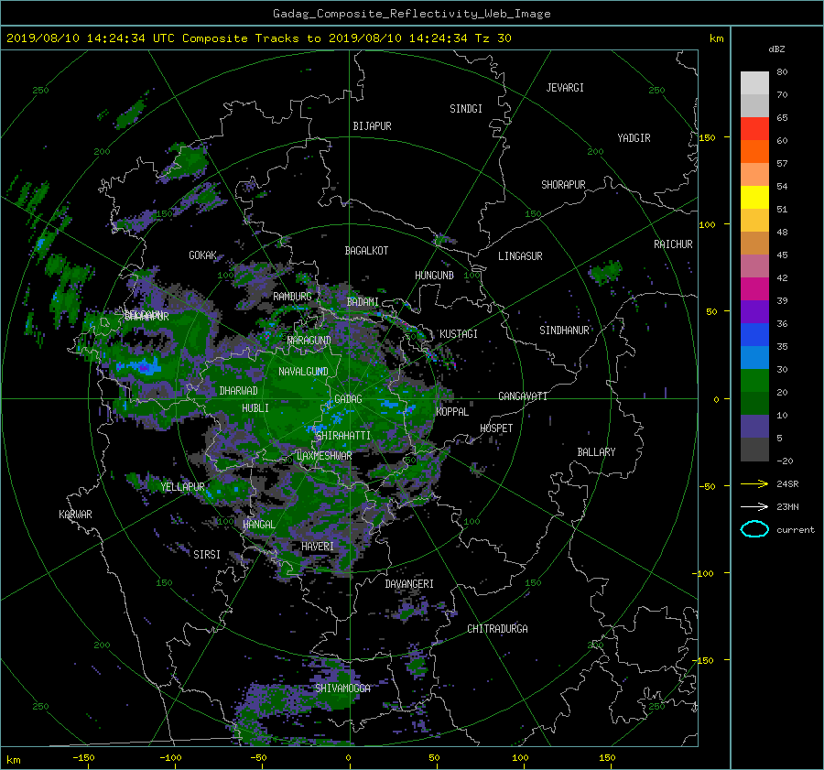Click the BADAMI label
The height and width of the screenshot is (770, 824).
(x=363, y=302)
